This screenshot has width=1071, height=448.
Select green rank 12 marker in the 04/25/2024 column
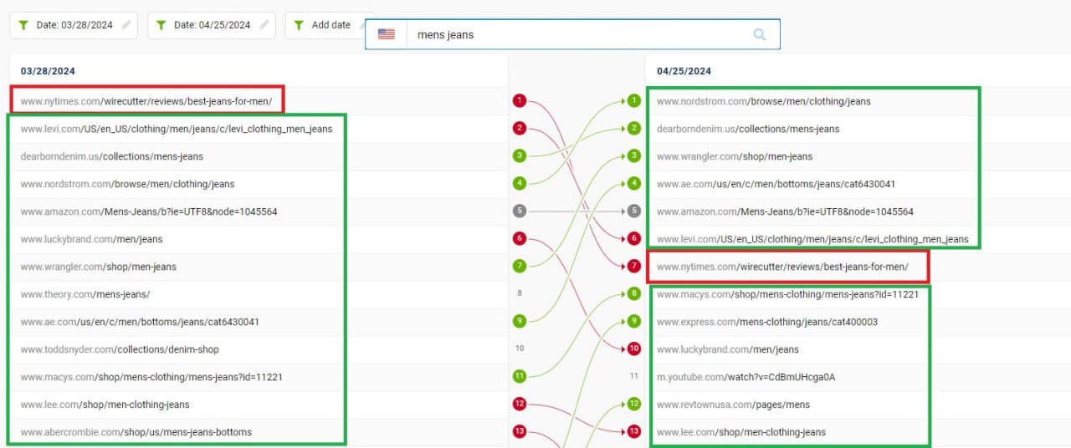click(x=634, y=405)
